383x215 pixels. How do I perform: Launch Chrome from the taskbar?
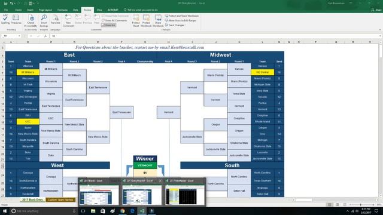[122, 211]
